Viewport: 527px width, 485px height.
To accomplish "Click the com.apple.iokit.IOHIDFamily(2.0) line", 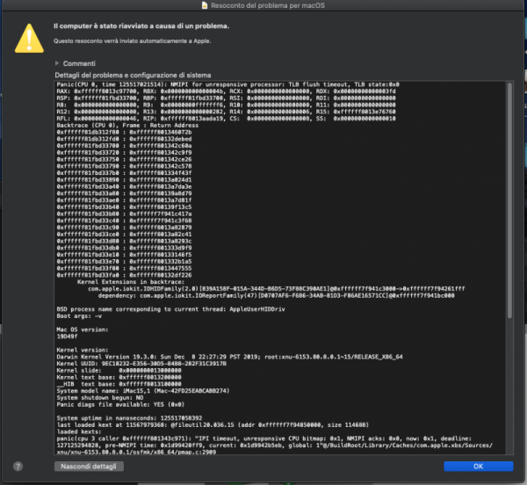I will (277, 289).
